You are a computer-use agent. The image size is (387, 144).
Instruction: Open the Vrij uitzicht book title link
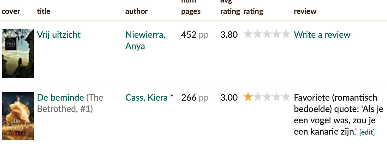click(59, 35)
